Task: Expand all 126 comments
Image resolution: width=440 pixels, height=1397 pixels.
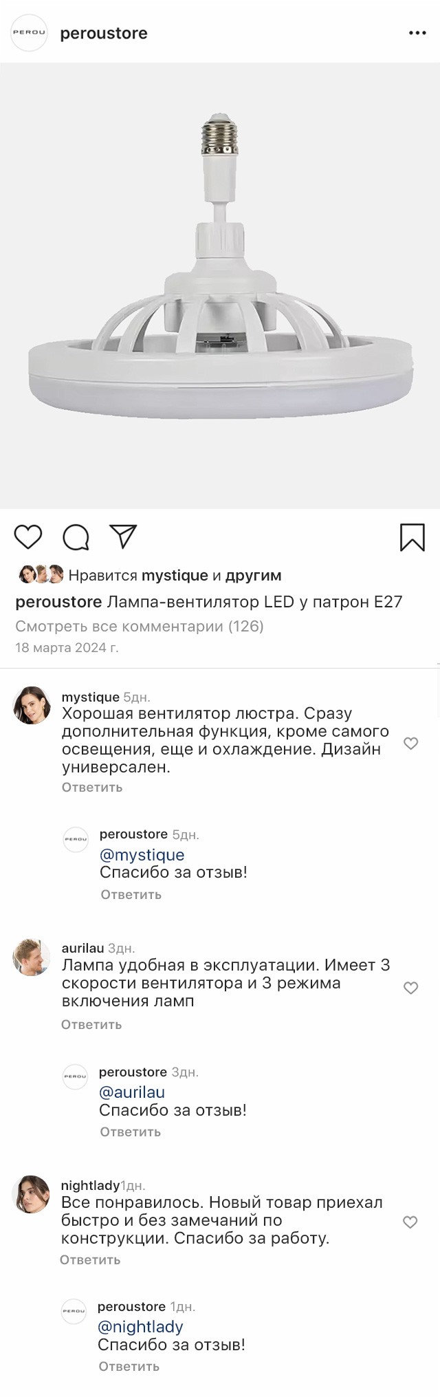Action: (140, 626)
